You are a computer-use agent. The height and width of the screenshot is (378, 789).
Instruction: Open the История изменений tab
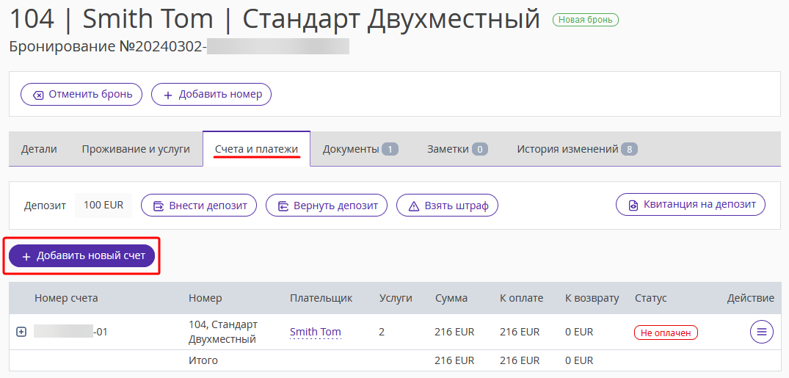pos(577,149)
